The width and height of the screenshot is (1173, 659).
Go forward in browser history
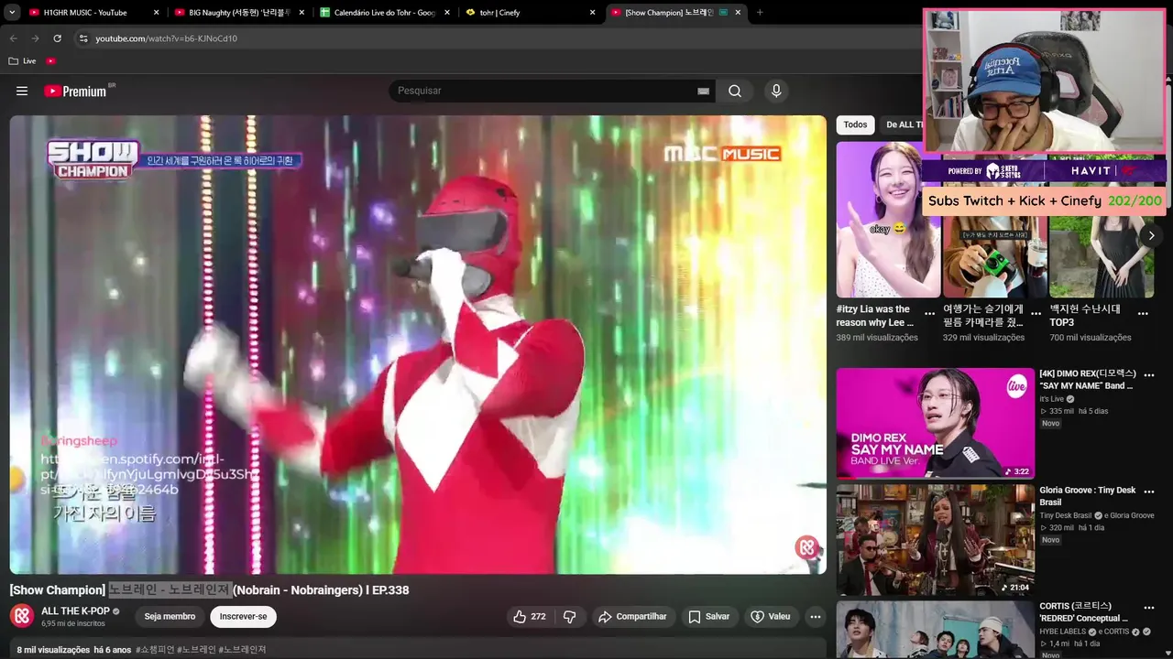coord(35,38)
